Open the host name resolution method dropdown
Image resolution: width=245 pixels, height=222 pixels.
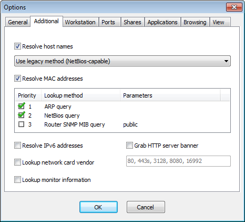(x=122, y=61)
